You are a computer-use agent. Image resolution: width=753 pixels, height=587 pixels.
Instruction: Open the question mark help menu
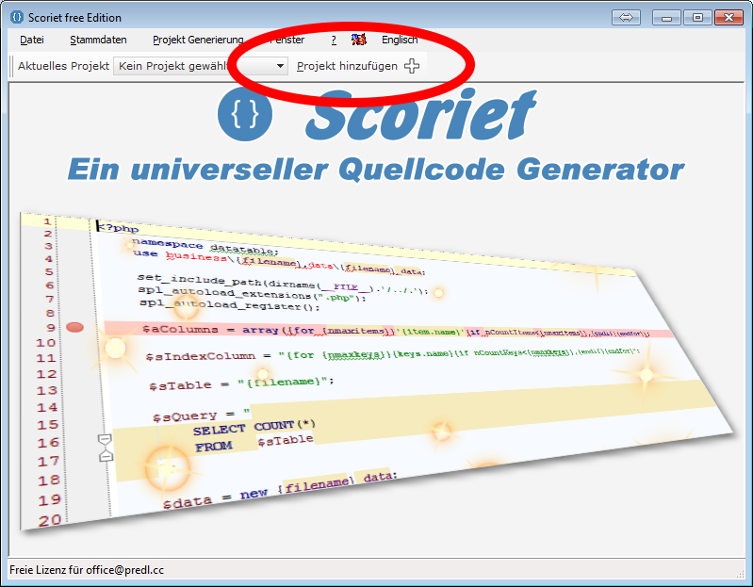click(x=334, y=40)
